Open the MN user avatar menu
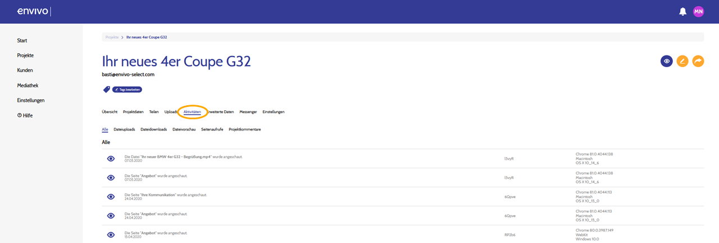Viewport: 719px width, 243px height. coord(698,11)
